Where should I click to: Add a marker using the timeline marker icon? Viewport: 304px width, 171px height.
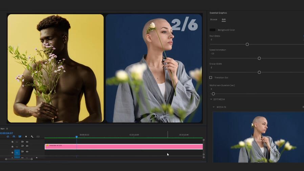[26, 136]
